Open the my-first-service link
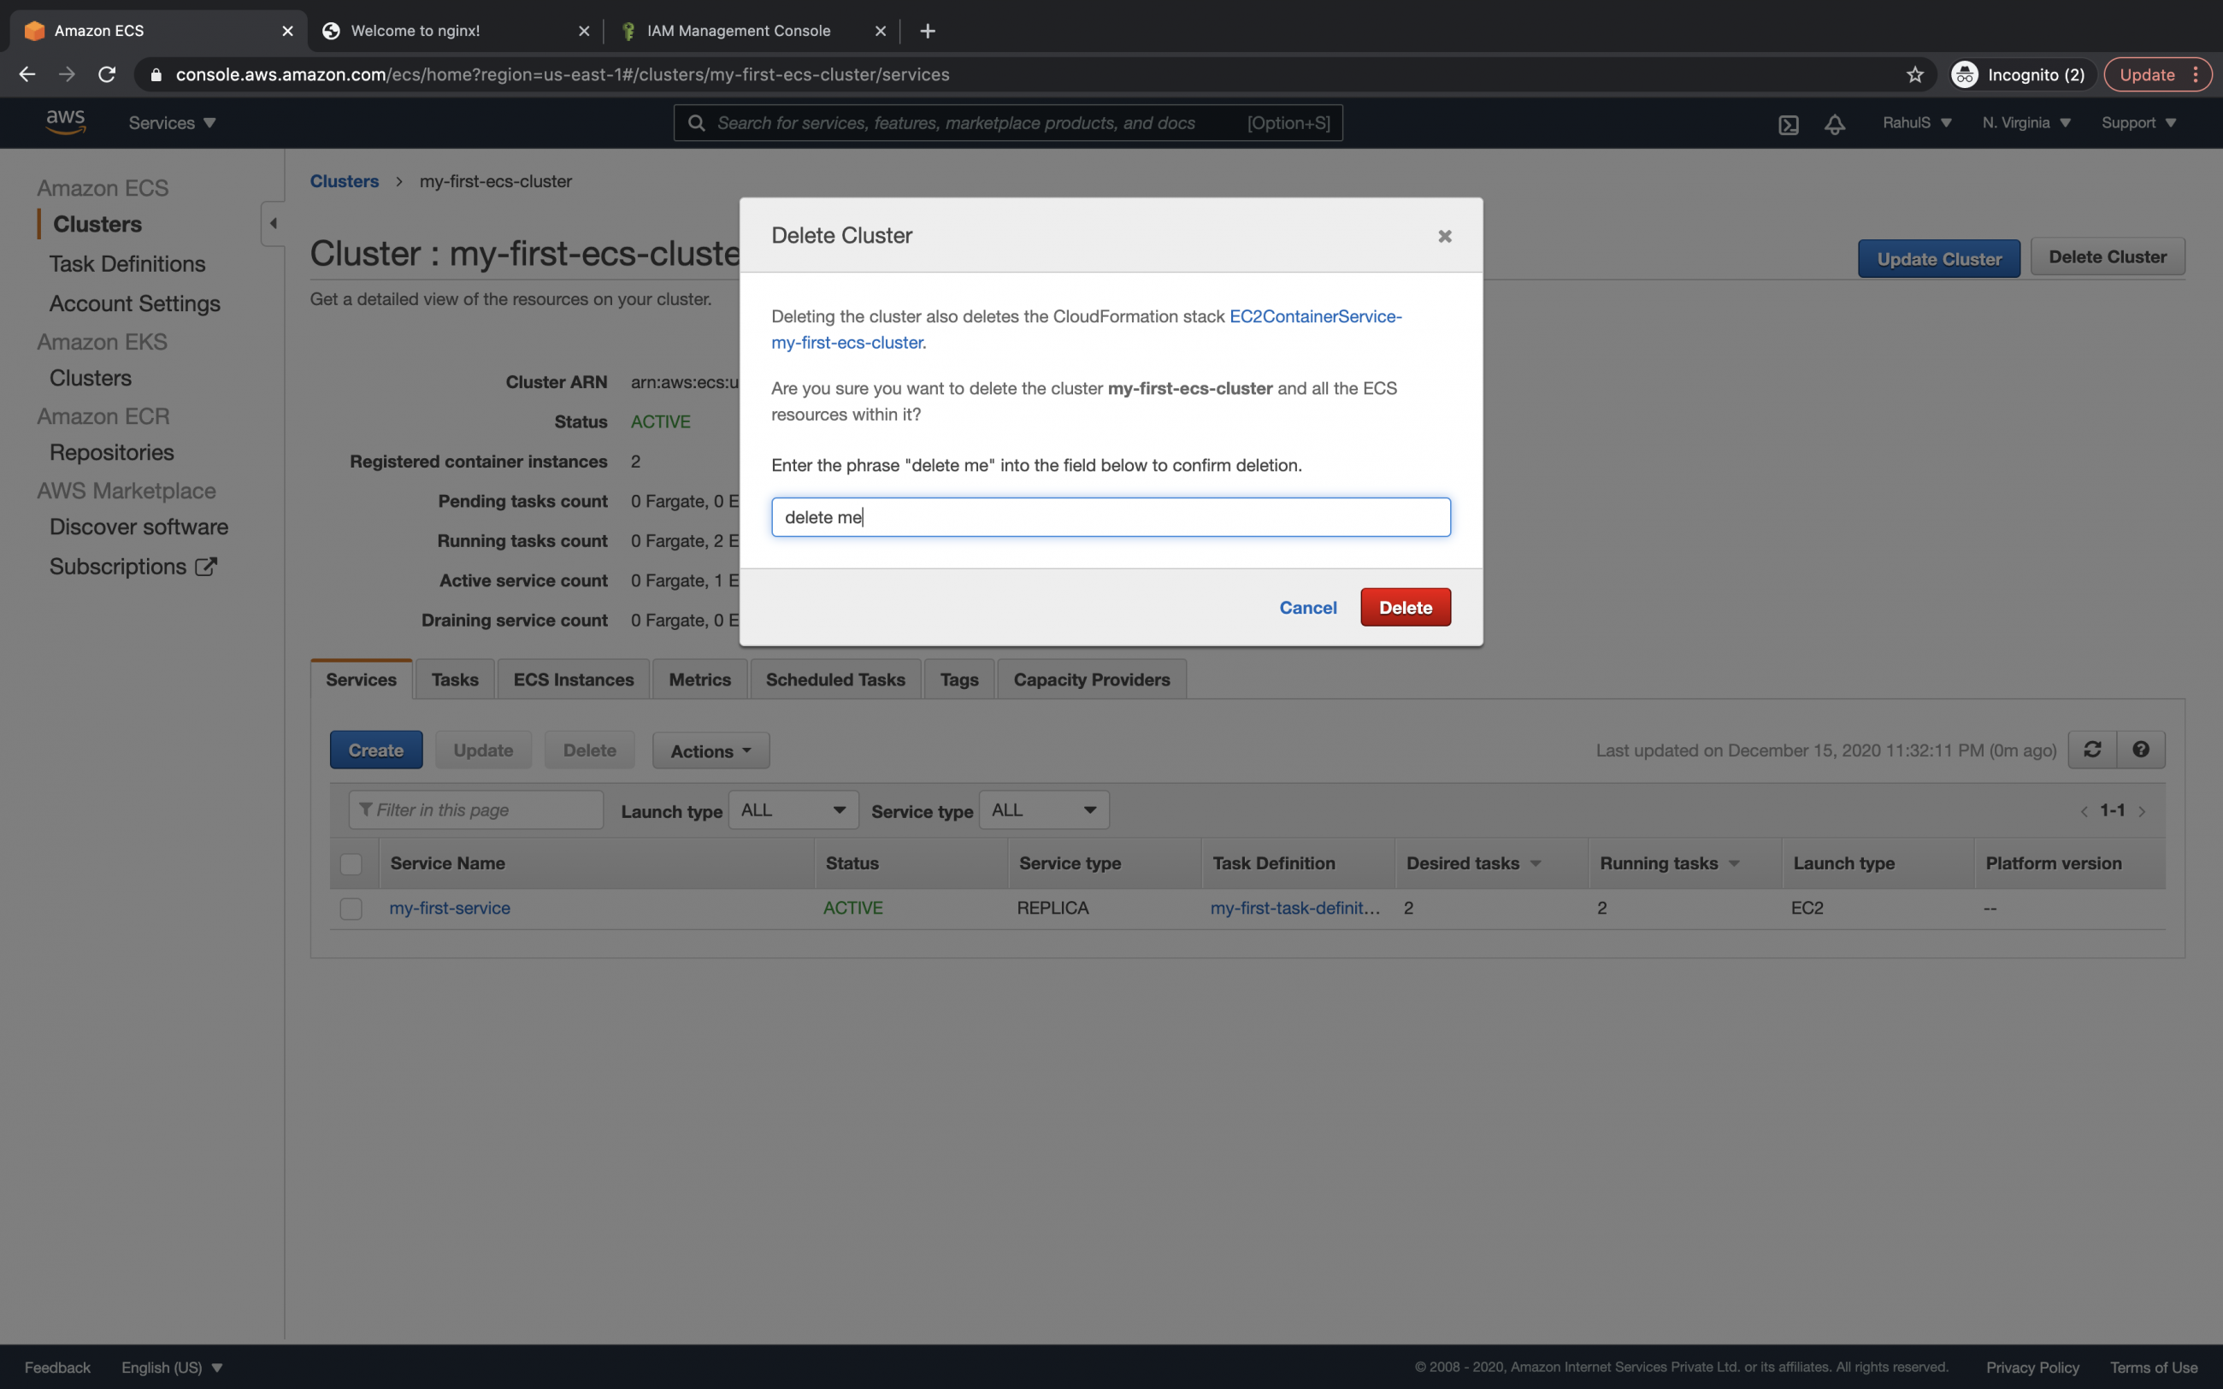 [449, 908]
